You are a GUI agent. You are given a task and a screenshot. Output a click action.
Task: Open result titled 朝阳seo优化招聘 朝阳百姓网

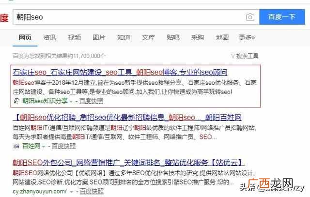pyautogui.click(x=127, y=117)
